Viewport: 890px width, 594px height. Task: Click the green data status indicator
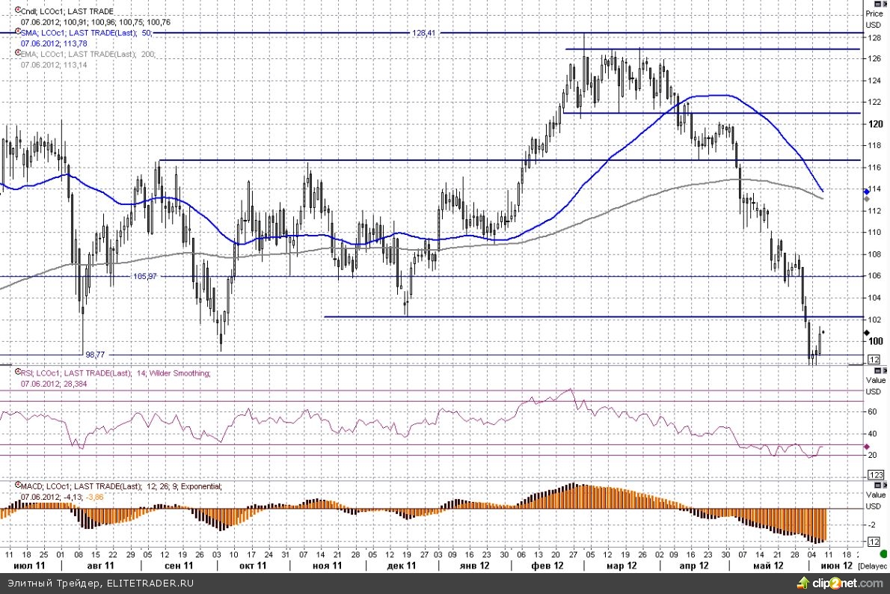coord(883,554)
